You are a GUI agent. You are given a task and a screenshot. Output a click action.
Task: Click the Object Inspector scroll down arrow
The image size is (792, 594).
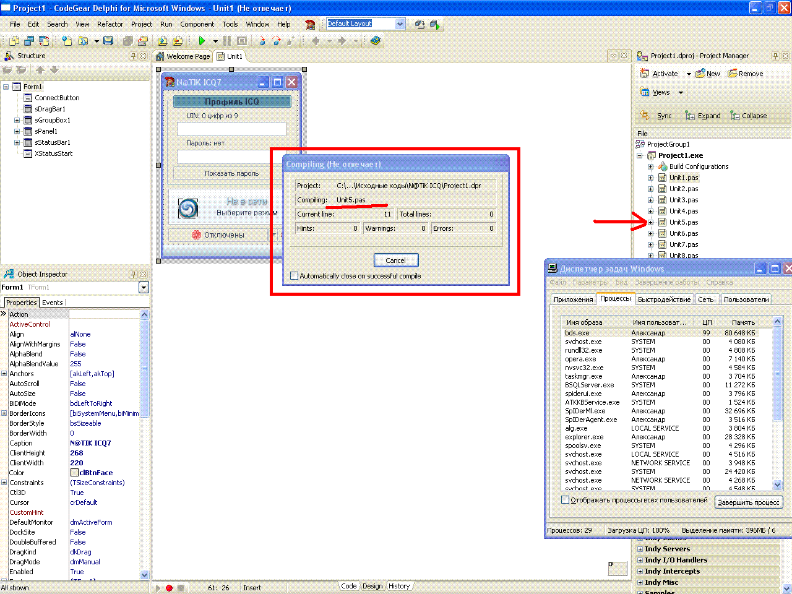[x=145, y=575]
